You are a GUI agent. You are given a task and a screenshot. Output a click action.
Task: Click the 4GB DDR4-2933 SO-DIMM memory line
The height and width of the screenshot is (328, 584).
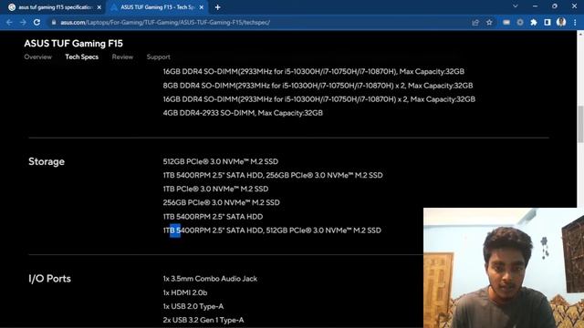pyautogui.click(x=243, y=113)
